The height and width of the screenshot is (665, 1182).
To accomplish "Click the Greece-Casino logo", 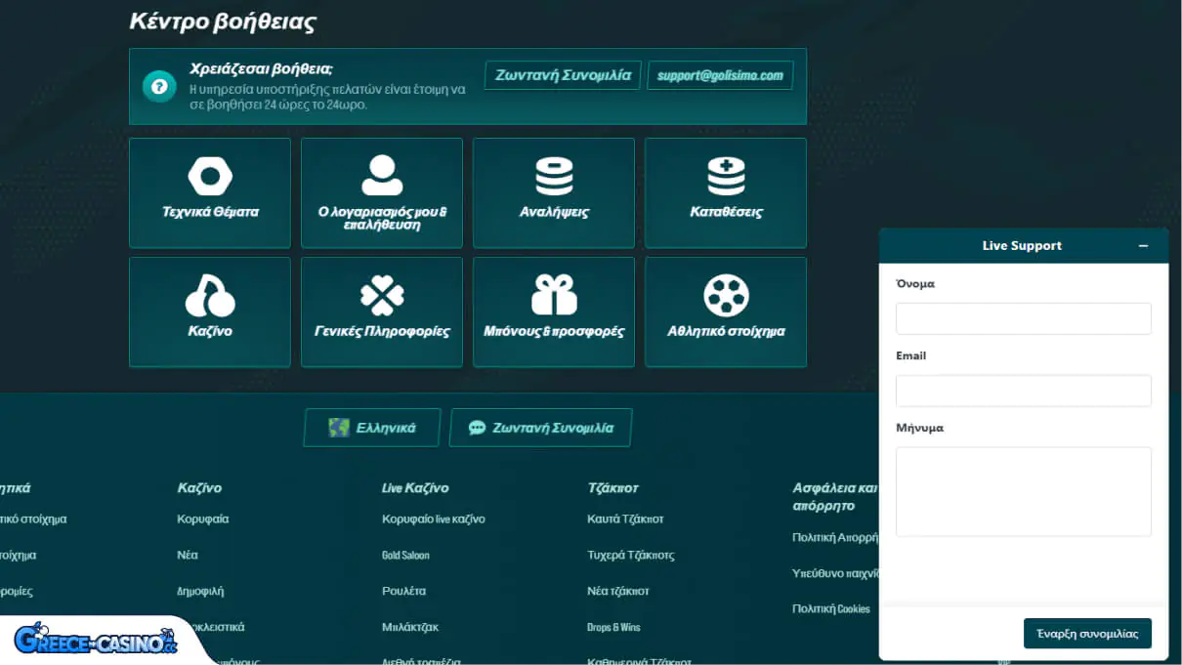I will point(95,641).
